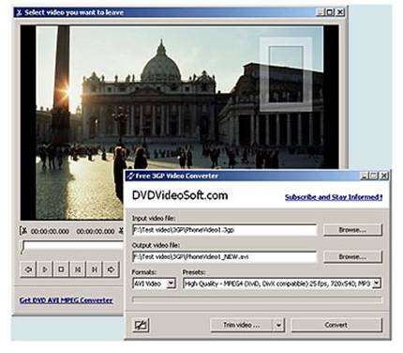Click the Output video file path field
The height and width of the screenshot is (353, 403).
[225, 257]
